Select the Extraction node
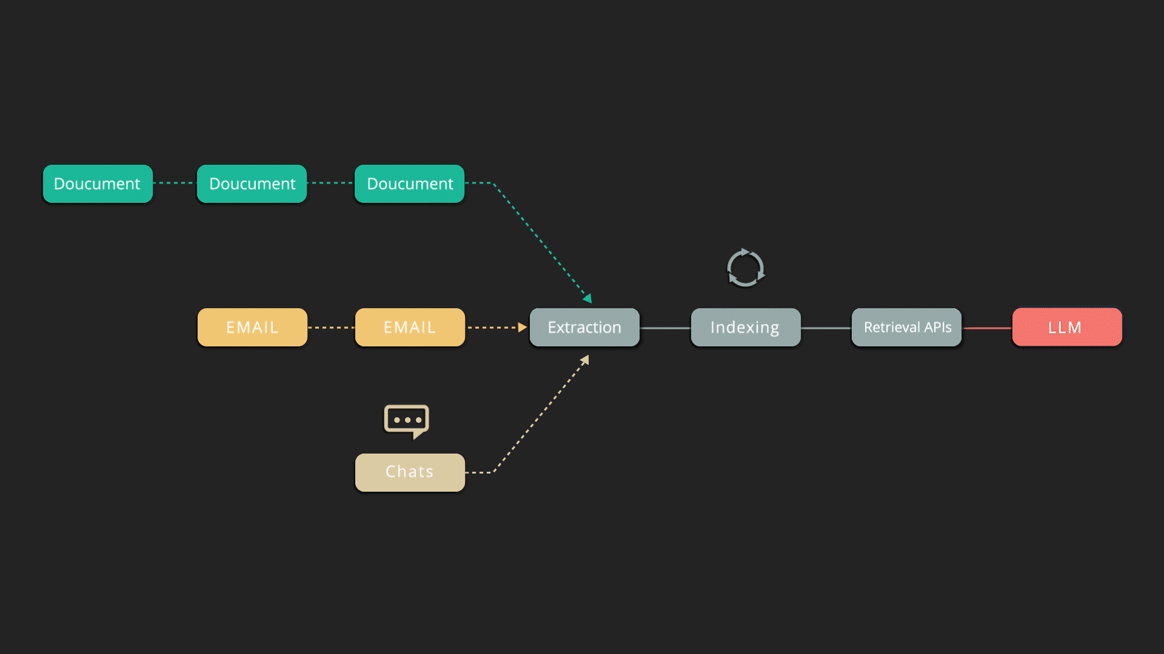Screen dimensions: 1164x654 pos(584,326)
